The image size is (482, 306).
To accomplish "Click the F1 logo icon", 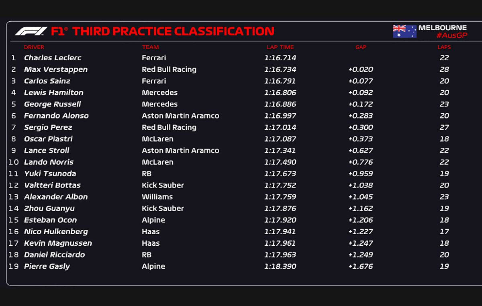I will click(31, 31).
